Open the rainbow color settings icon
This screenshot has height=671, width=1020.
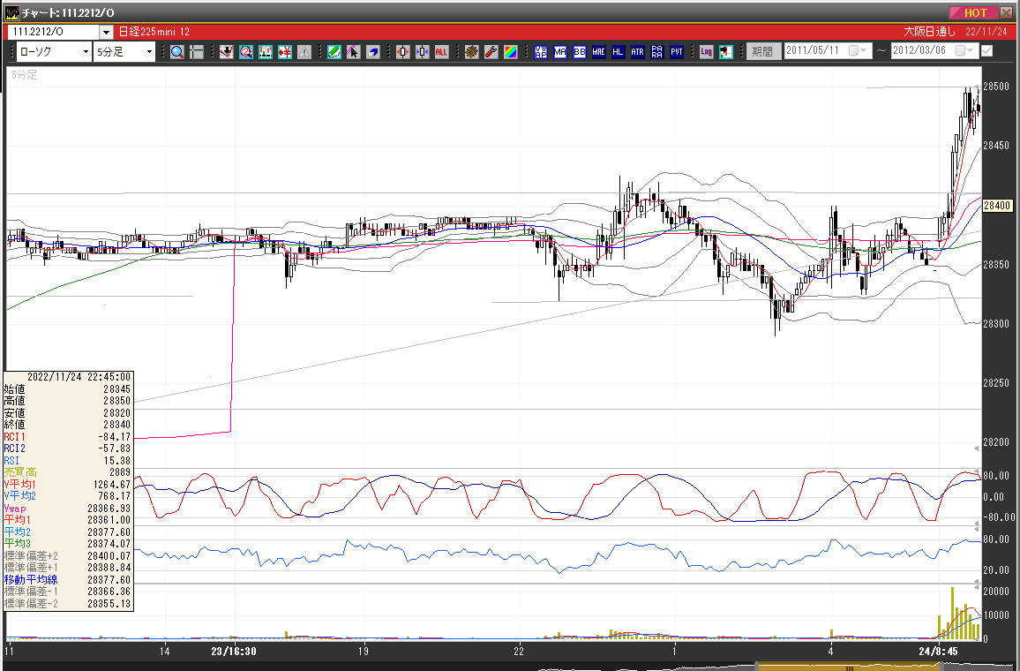pos(511,52)
